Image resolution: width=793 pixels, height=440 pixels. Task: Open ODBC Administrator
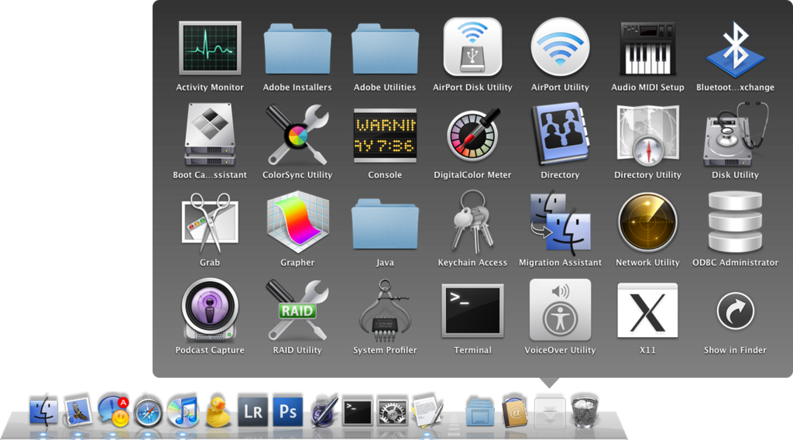(x=735, y=222)
